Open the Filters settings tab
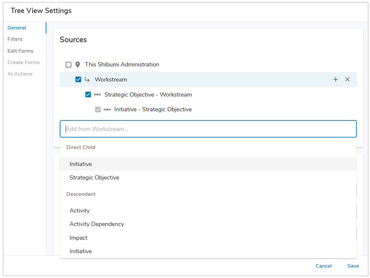 (15, 39)
